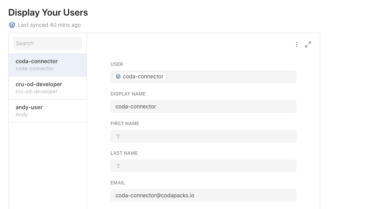Click the Last Name field

point(203,166)
